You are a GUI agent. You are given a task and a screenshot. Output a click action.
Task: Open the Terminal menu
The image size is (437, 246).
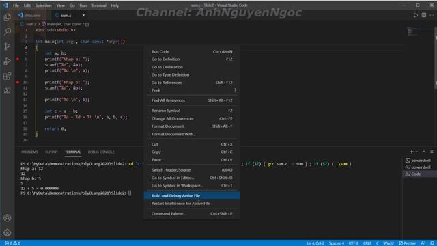(98, 5)
